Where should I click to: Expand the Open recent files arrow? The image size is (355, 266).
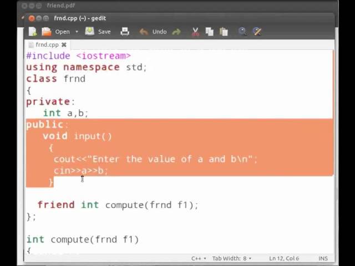pyautogui.click(x=77, y=32)
